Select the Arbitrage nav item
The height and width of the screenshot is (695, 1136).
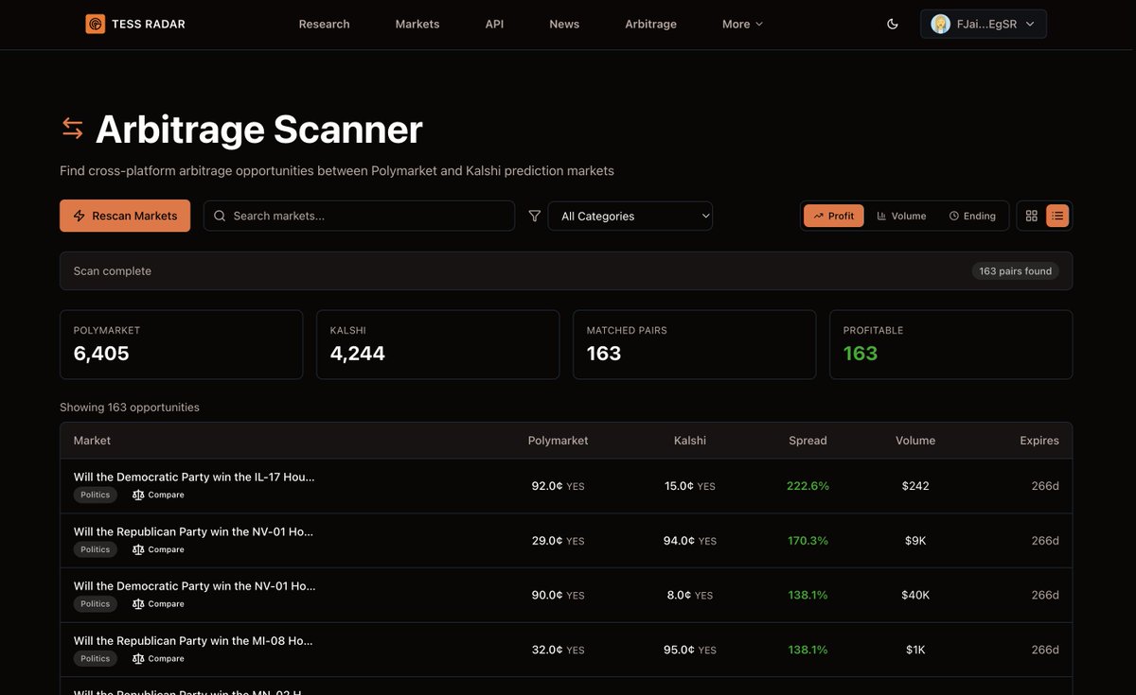pos(651,24)
